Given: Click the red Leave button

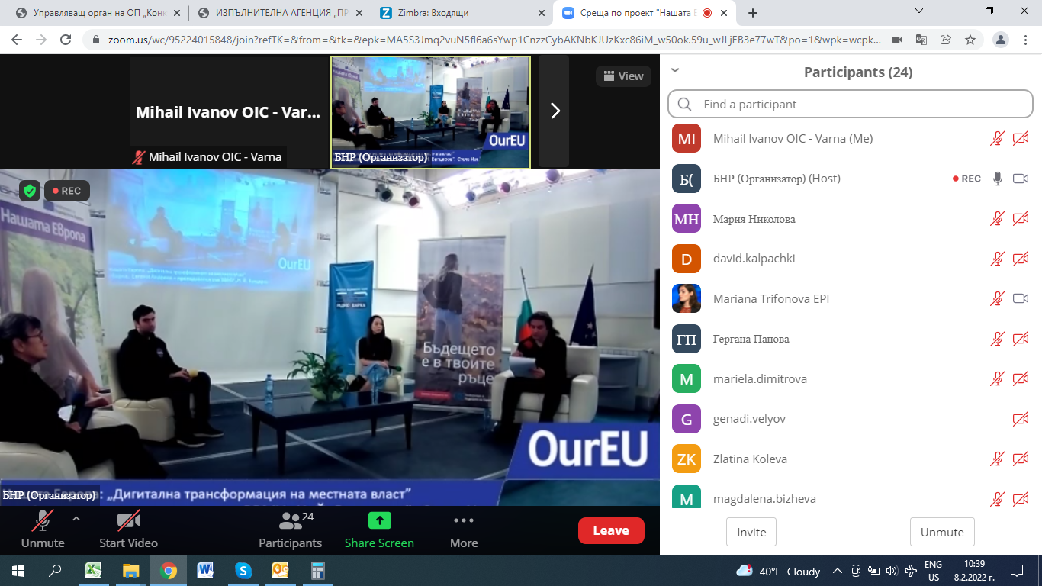Looking at the screenshot, I should coord(611,530).
